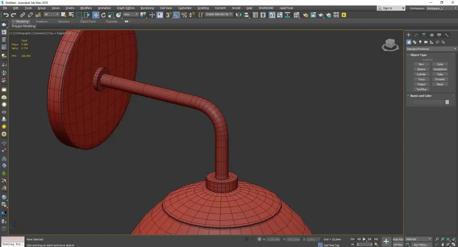
Task: Select the Move tool in main toolbar
Action: coord(95,15)
